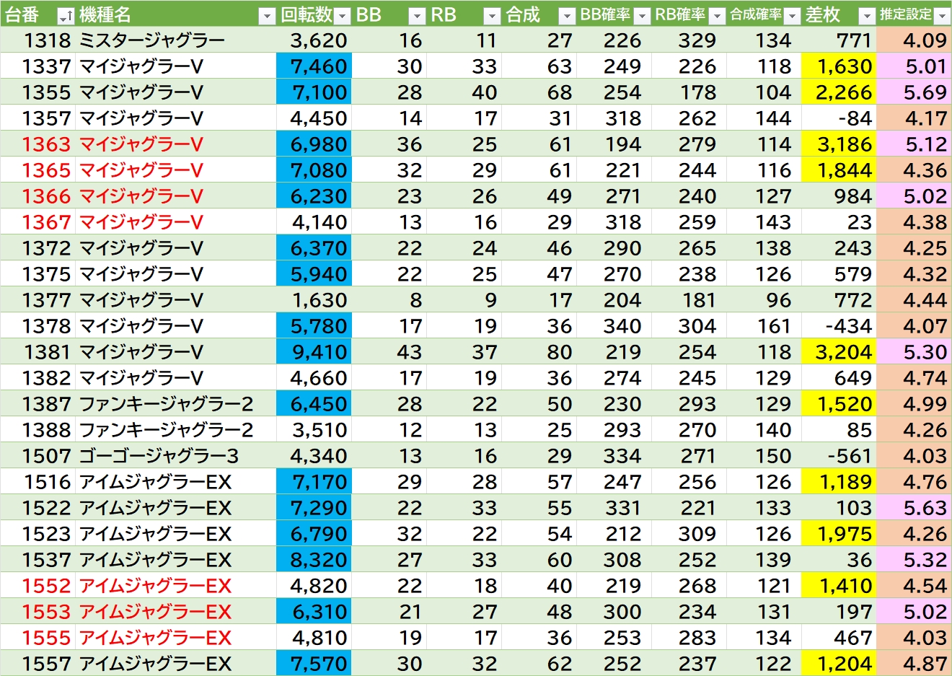
Task: Select the blue 7,460 rotation cell
Action: coord(314,66)
